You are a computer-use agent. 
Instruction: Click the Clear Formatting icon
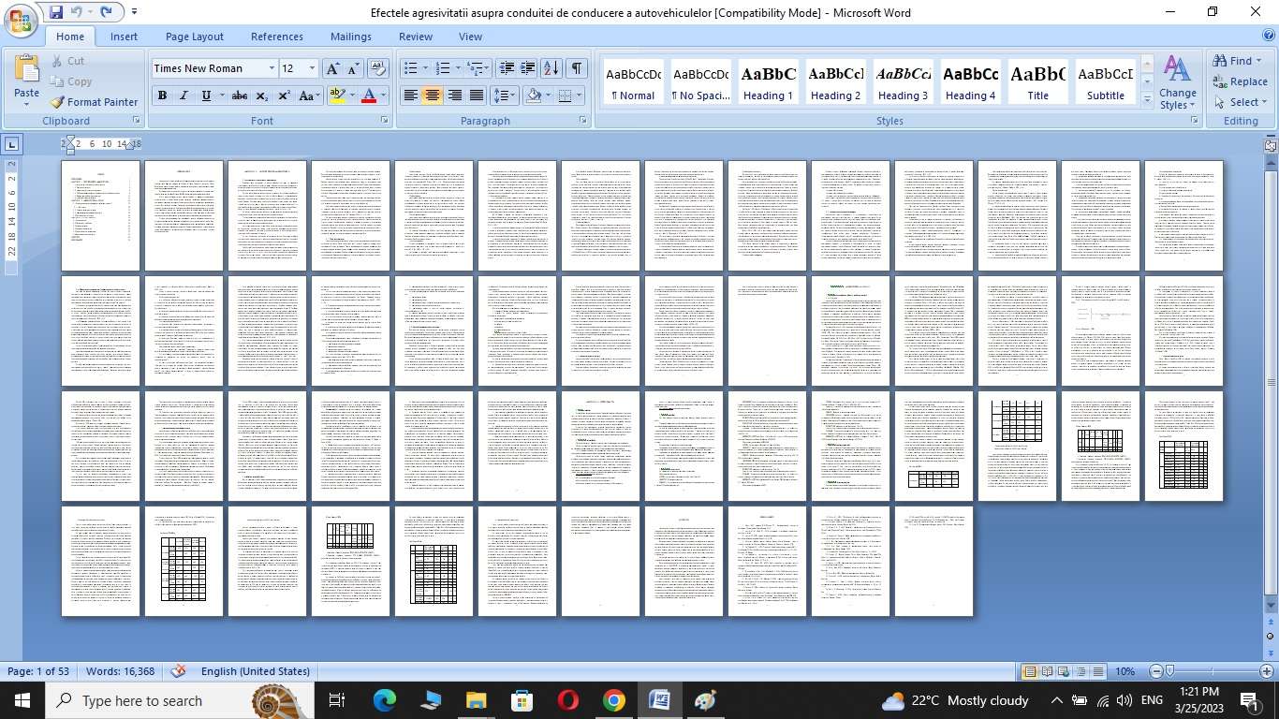(378, 68)
